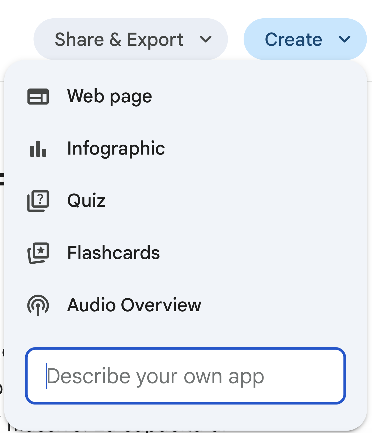Click the Audio Overview broadcast icon
Screen dimensions: 372x433
(38, 305)
